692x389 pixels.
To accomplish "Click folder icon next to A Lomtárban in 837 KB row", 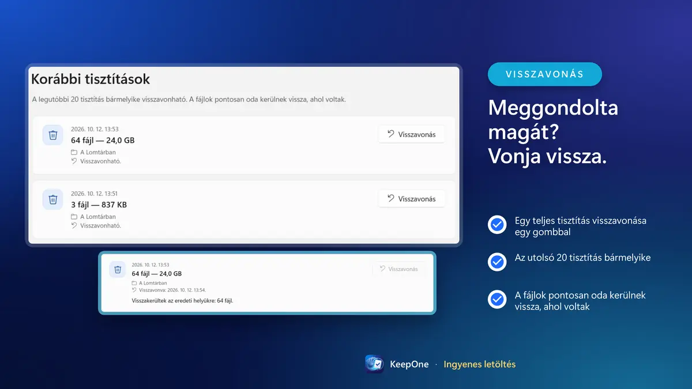I will pos(74,217).
